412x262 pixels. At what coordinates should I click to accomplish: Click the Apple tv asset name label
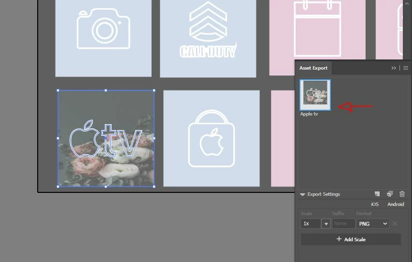pos(309,114)
